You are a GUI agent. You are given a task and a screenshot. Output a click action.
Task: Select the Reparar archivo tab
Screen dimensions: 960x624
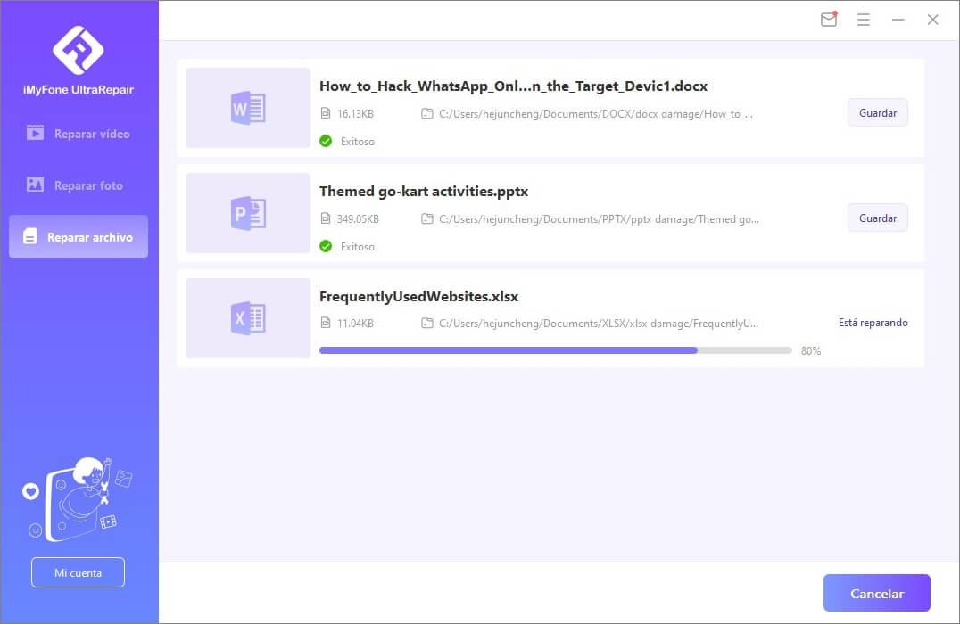pos(79,237)
